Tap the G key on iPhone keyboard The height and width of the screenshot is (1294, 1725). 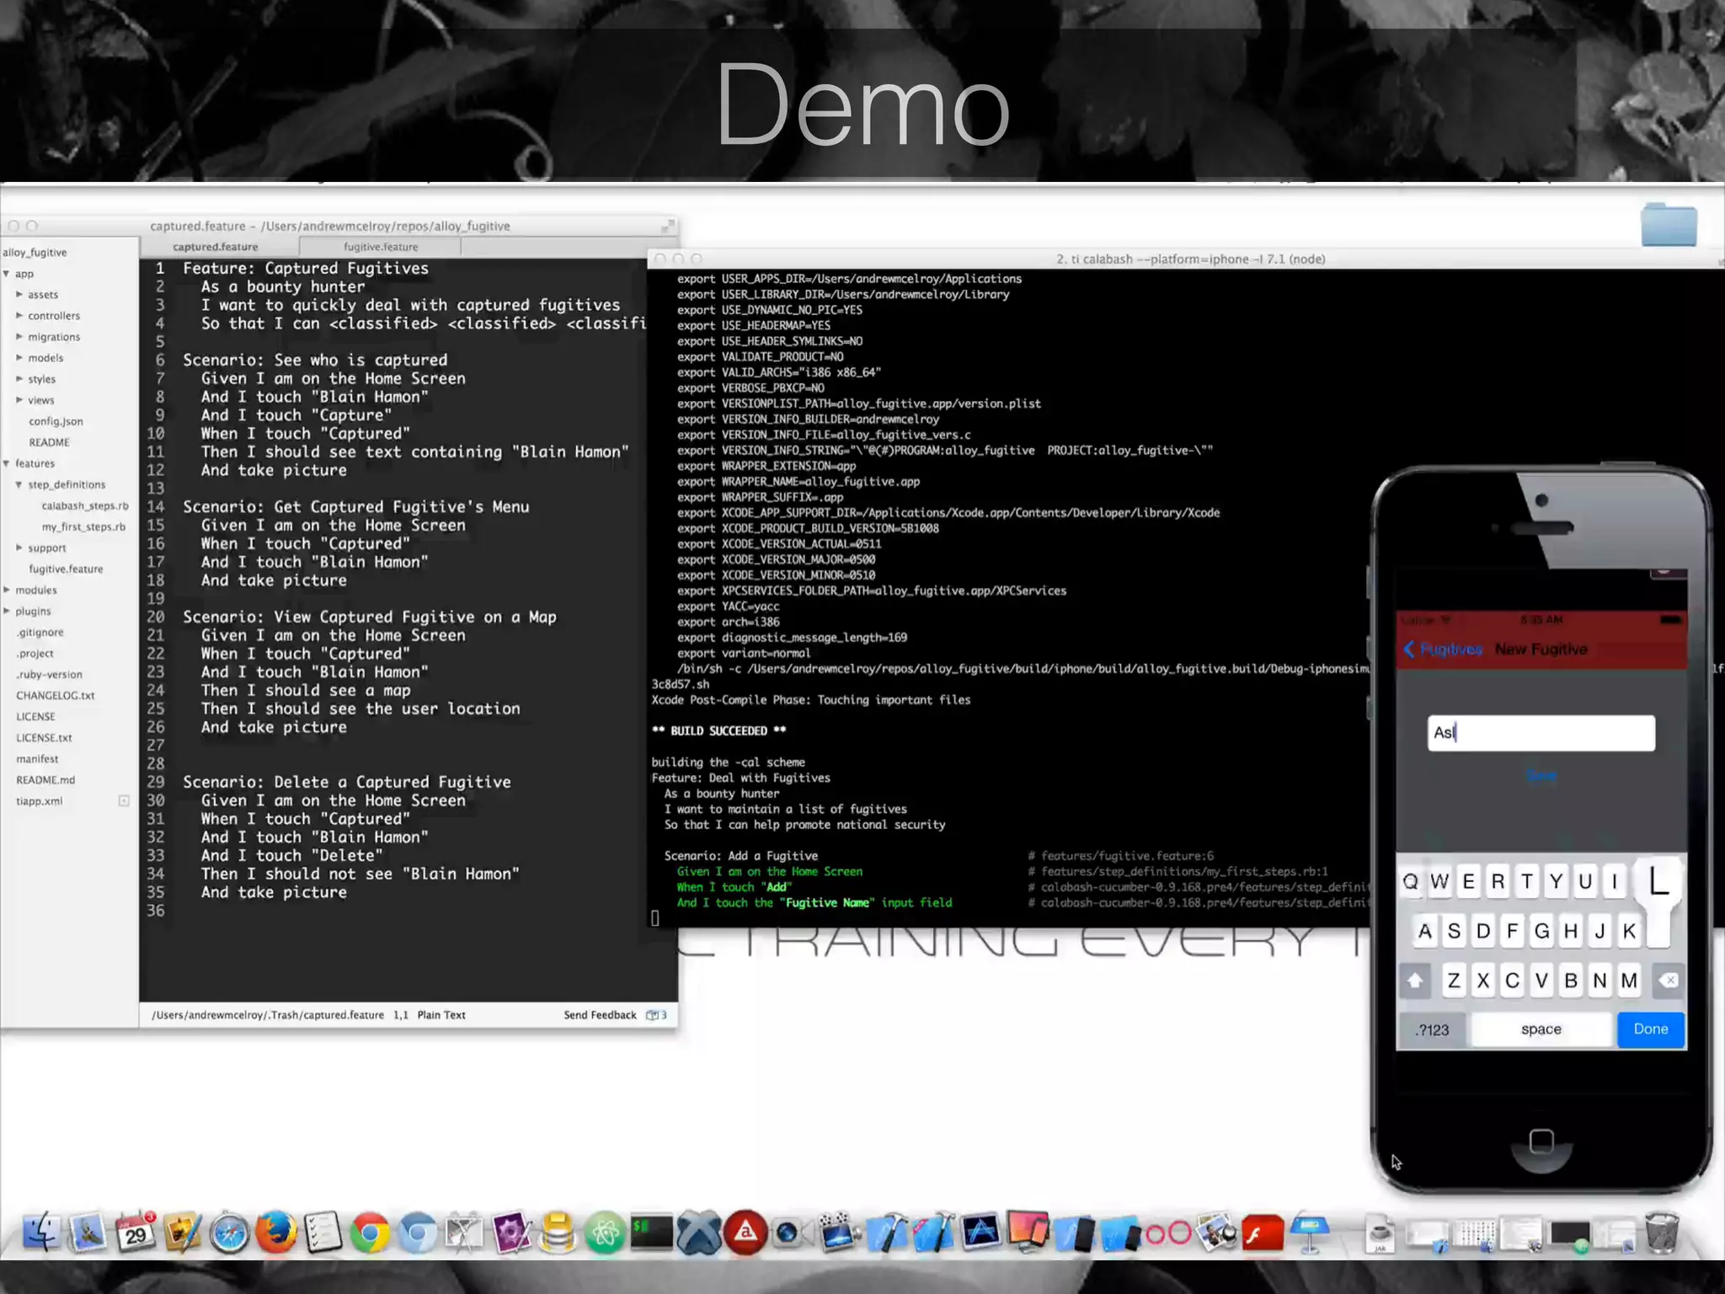coord(1541,931)
